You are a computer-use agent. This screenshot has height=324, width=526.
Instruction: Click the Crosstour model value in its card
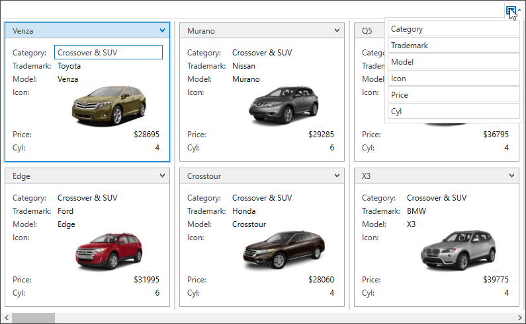click(249, 224)
